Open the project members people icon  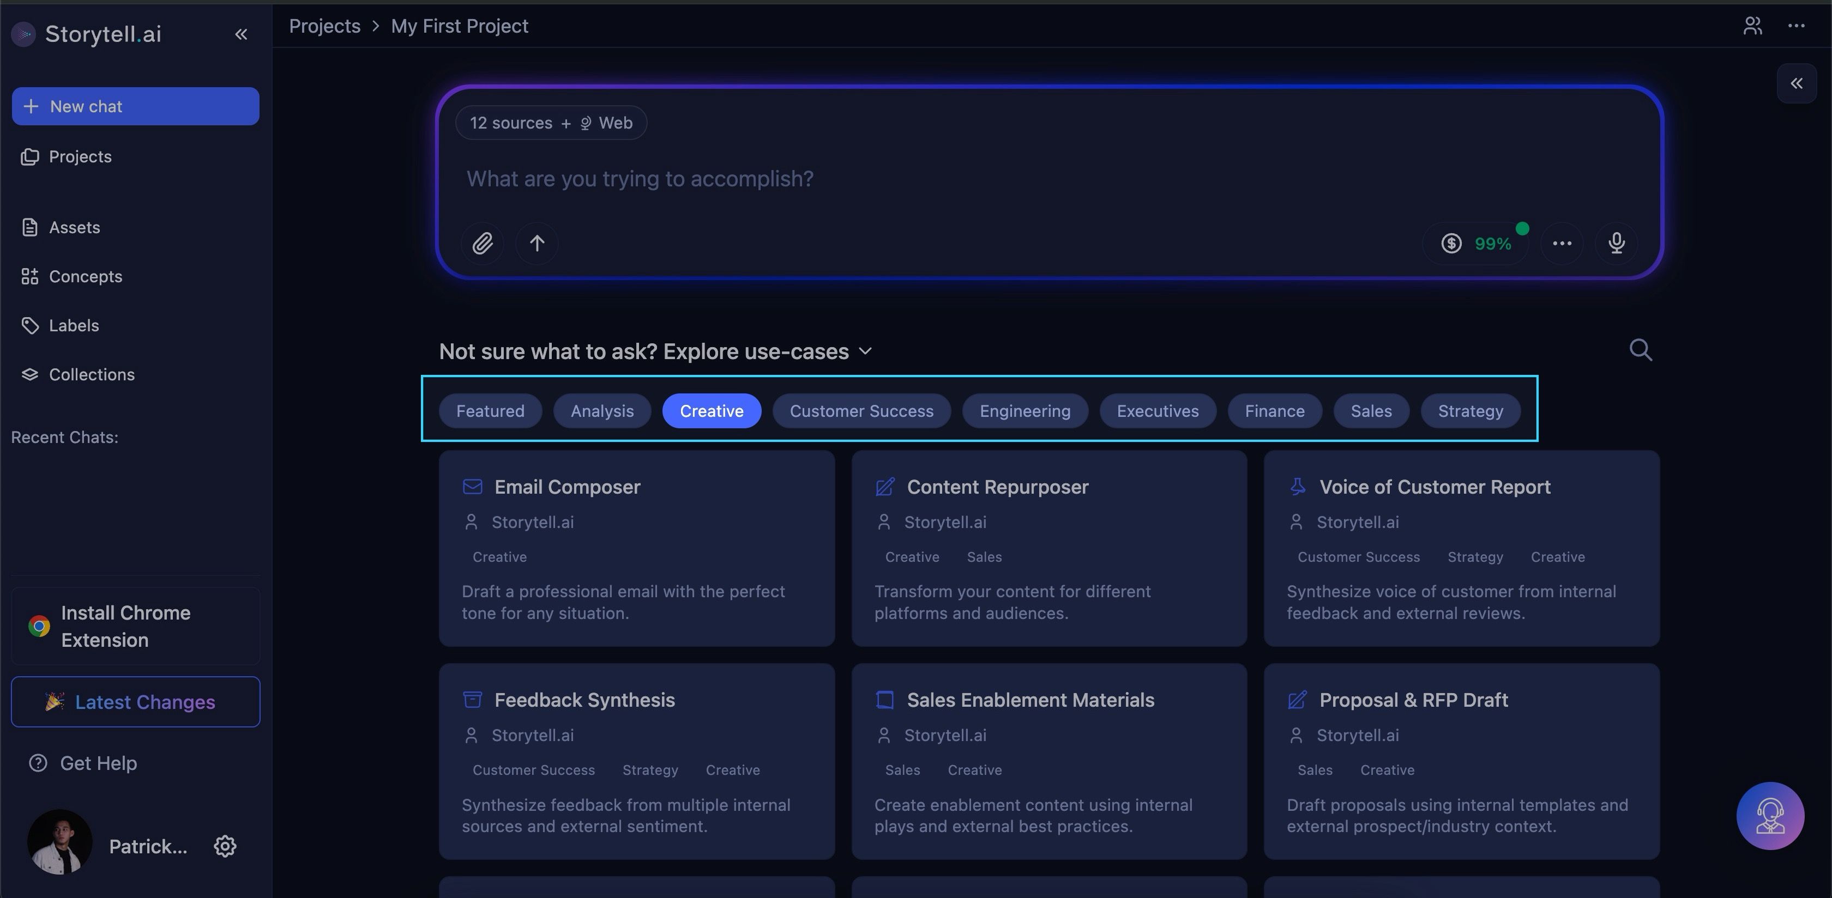tap(1752, 26)
